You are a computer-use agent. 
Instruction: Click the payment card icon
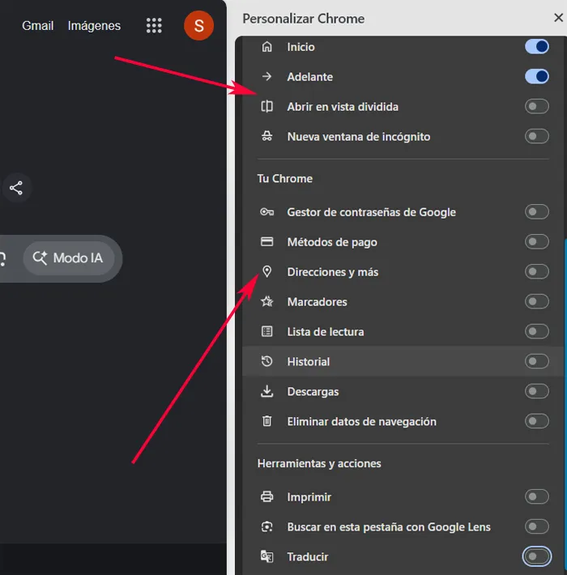[x=267, y=241]
